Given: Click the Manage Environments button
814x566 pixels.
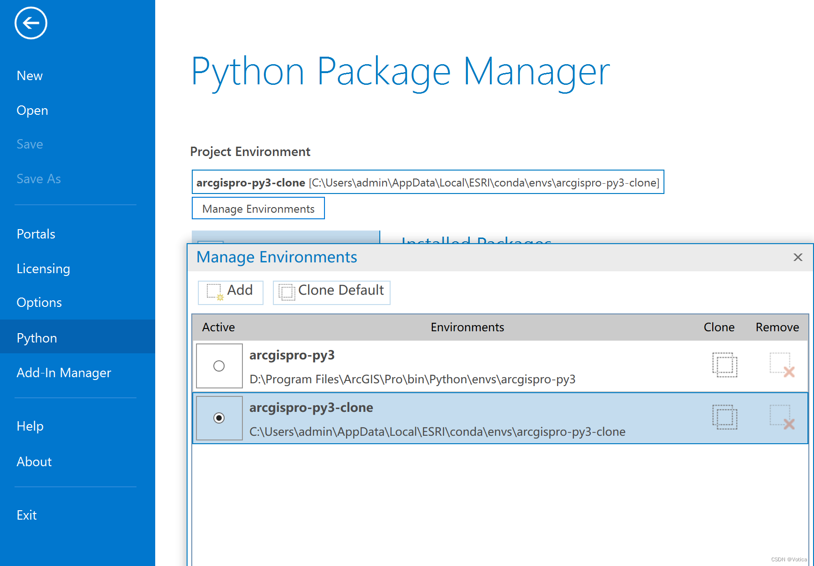Looking at the screenshot, I should 258,209.
